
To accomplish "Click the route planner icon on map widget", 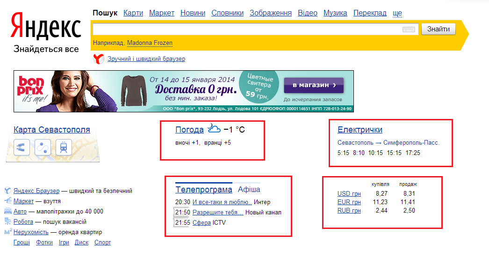I will [43, 147].
